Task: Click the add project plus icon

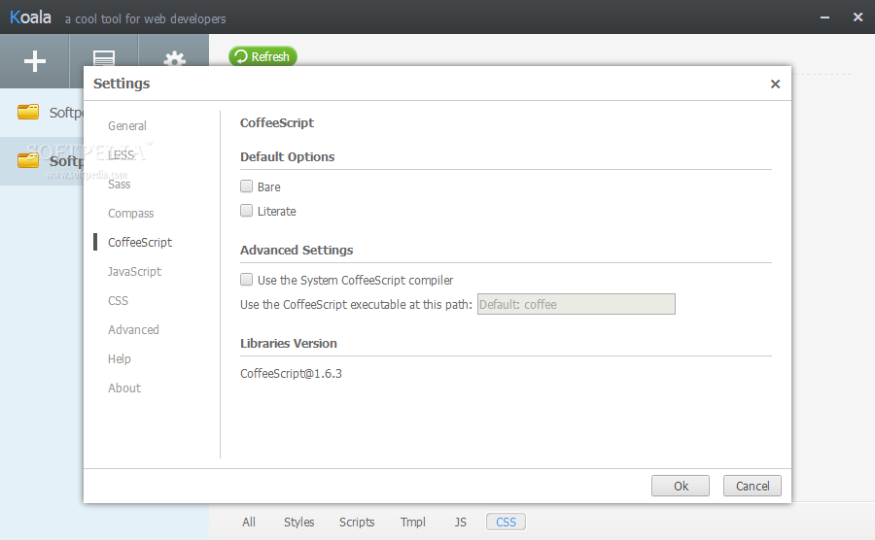Action: [35, 61]
